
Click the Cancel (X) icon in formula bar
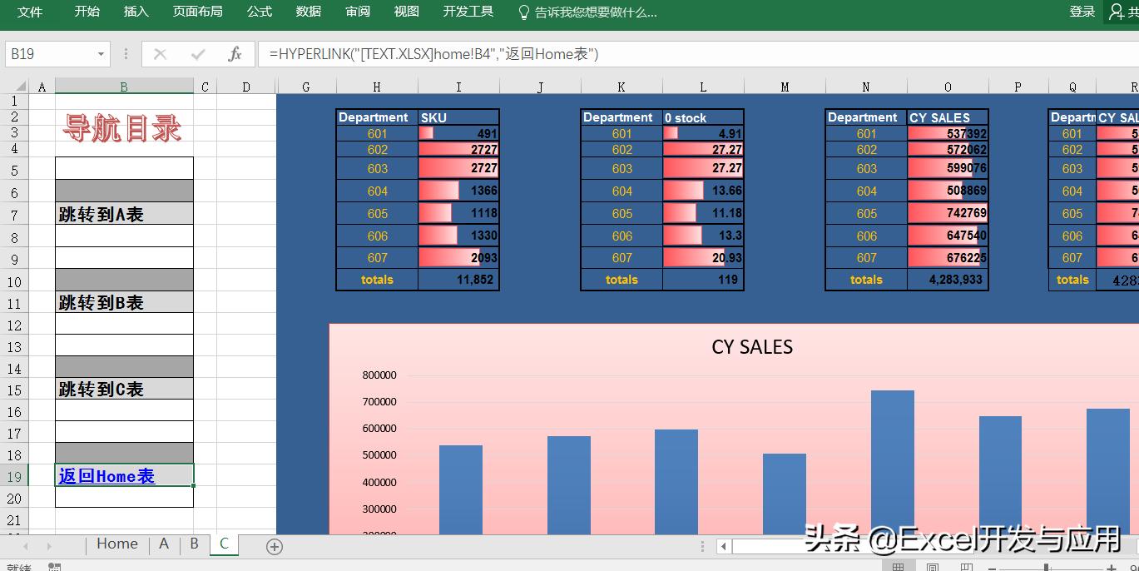(x=161, y=53)
